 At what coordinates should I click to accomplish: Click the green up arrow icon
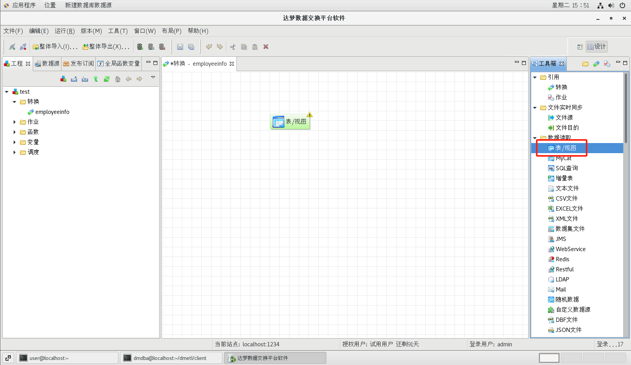(x=96, y=79)
